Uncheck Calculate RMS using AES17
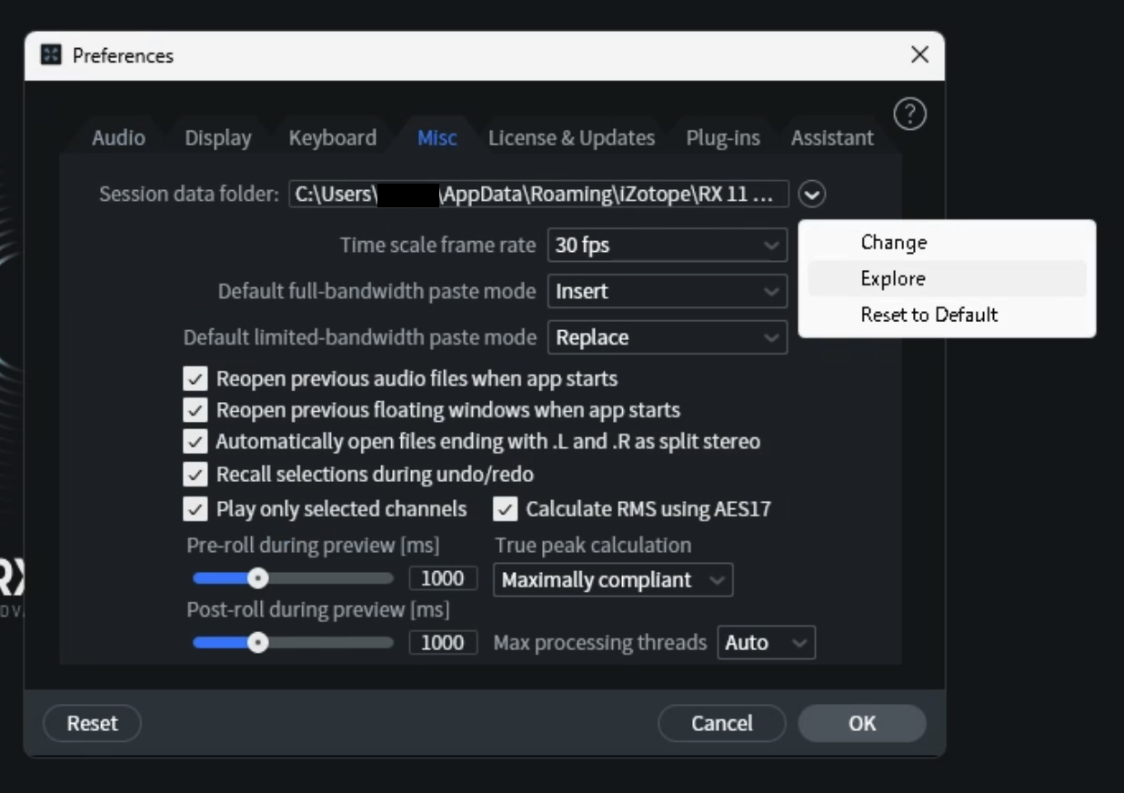The image size is (1124, 793). 506,509
